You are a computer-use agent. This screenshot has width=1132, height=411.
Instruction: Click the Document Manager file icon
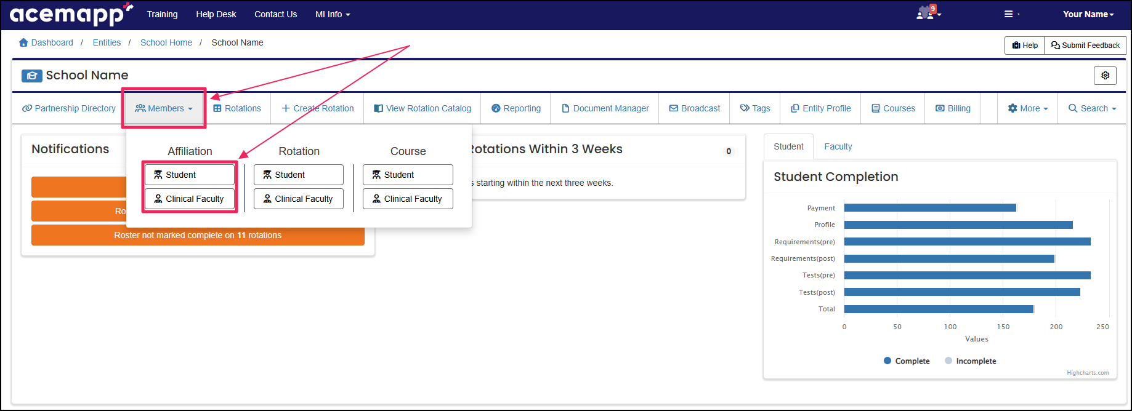pos(565,108)
